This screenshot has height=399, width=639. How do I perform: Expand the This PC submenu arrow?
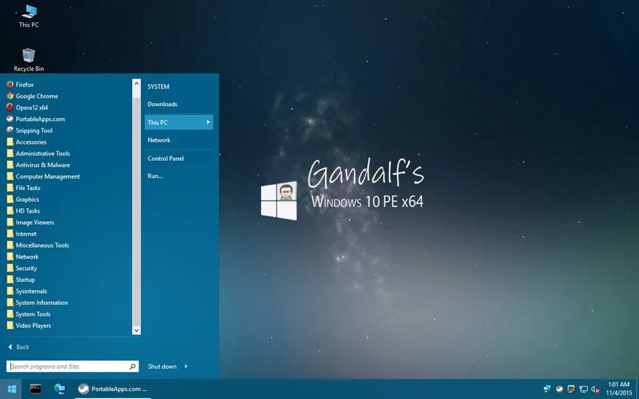[x=208, y=122]
